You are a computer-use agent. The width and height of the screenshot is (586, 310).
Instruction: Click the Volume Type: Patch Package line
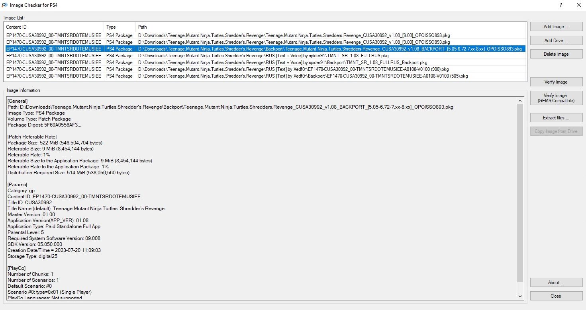39,119
